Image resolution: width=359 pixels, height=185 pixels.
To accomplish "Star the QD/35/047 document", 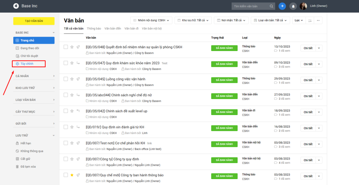I will pyautogui.click(x=72, y=63).
